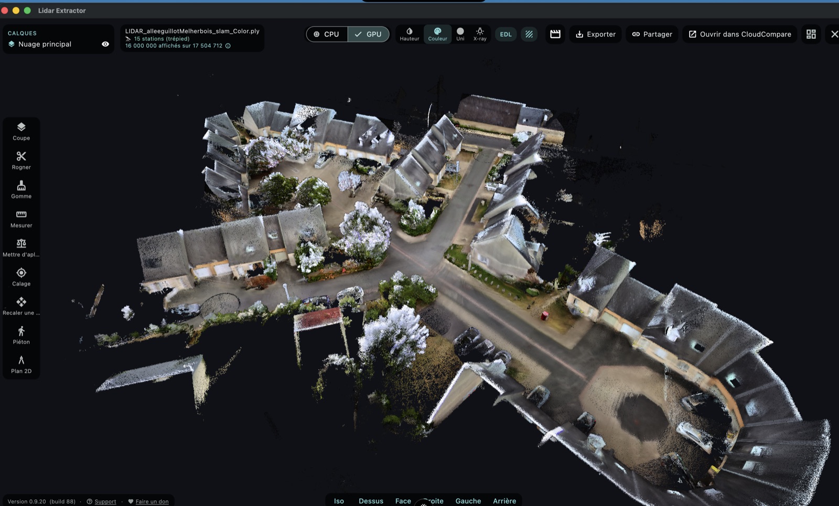839x506 pixels.
Task: Enter Piéton walking mode
Action: tap(21, 335)
